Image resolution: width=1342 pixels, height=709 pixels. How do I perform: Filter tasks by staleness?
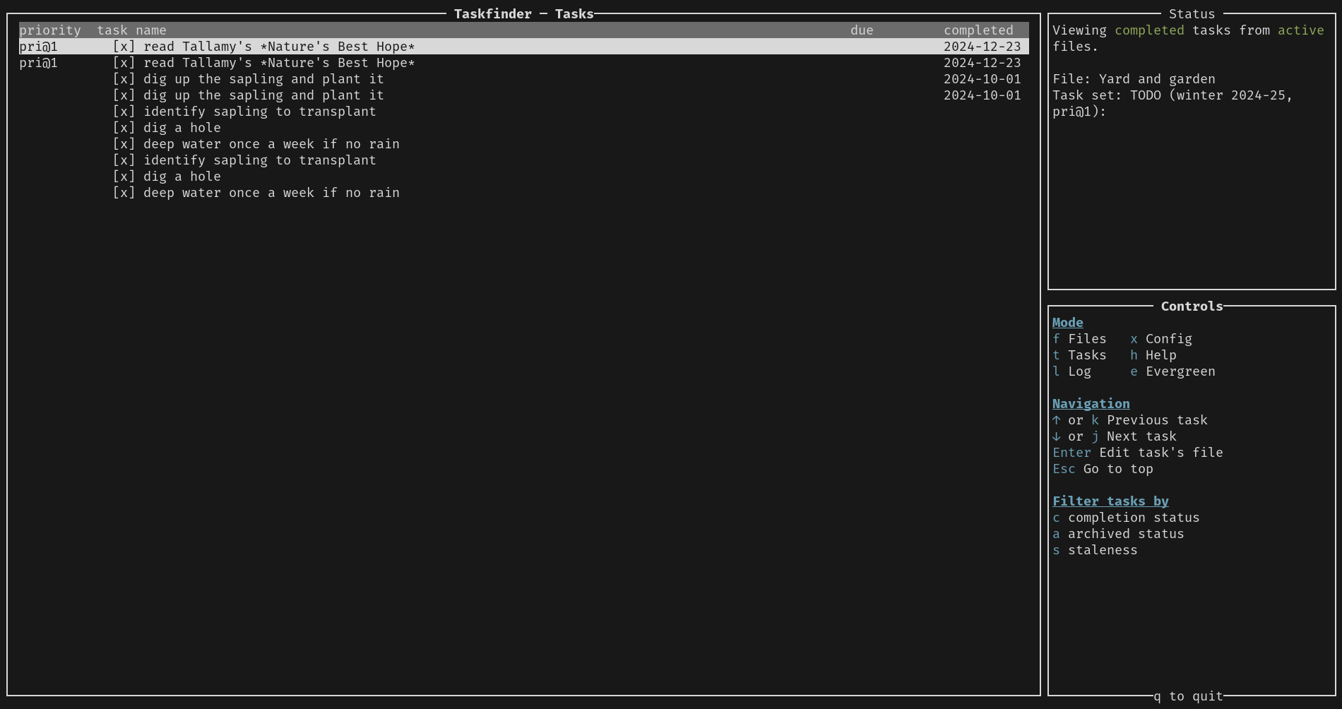pyautogui.click(x=1095, y=550)
